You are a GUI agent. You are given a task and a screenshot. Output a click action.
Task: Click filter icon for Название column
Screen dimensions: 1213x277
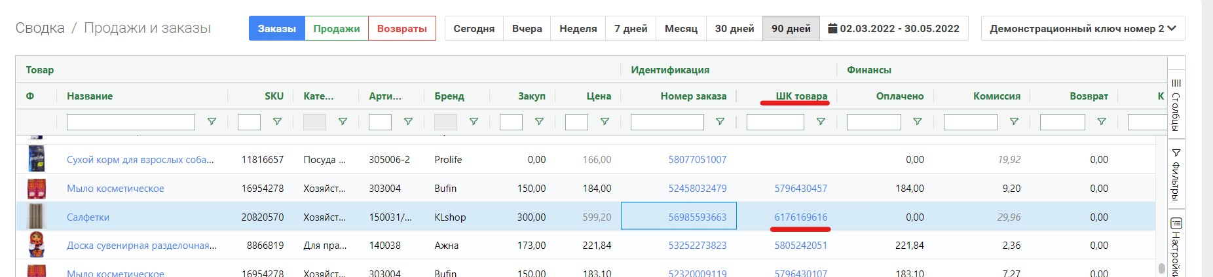click(212, 122)
